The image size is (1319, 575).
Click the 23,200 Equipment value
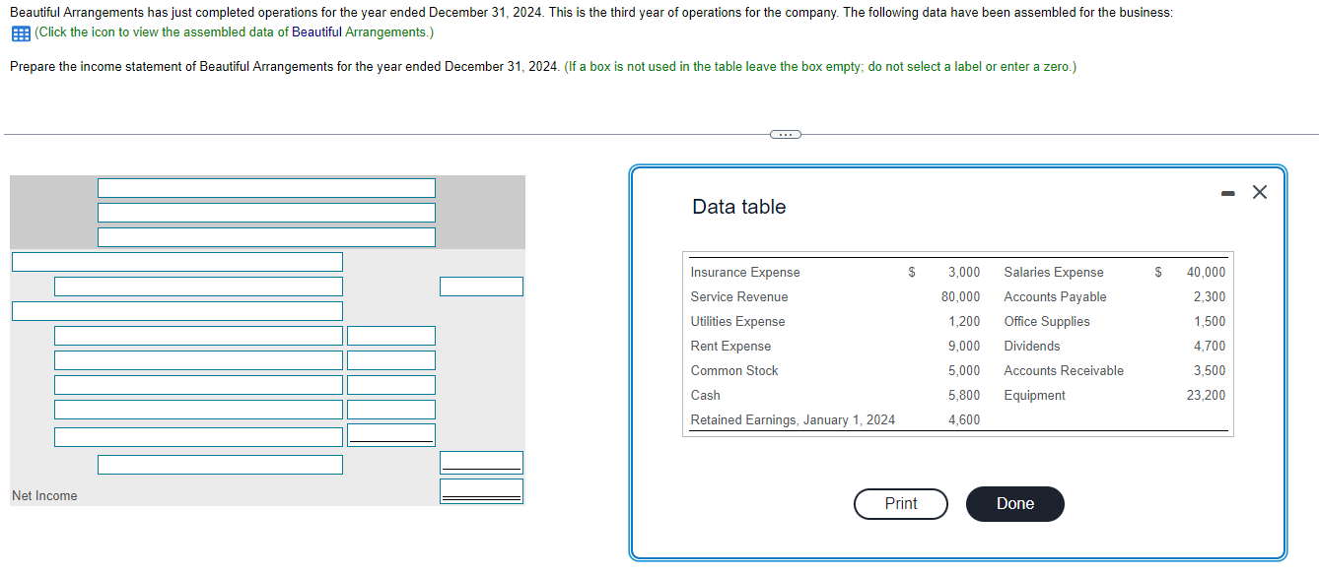click(x=1206, y=396)
